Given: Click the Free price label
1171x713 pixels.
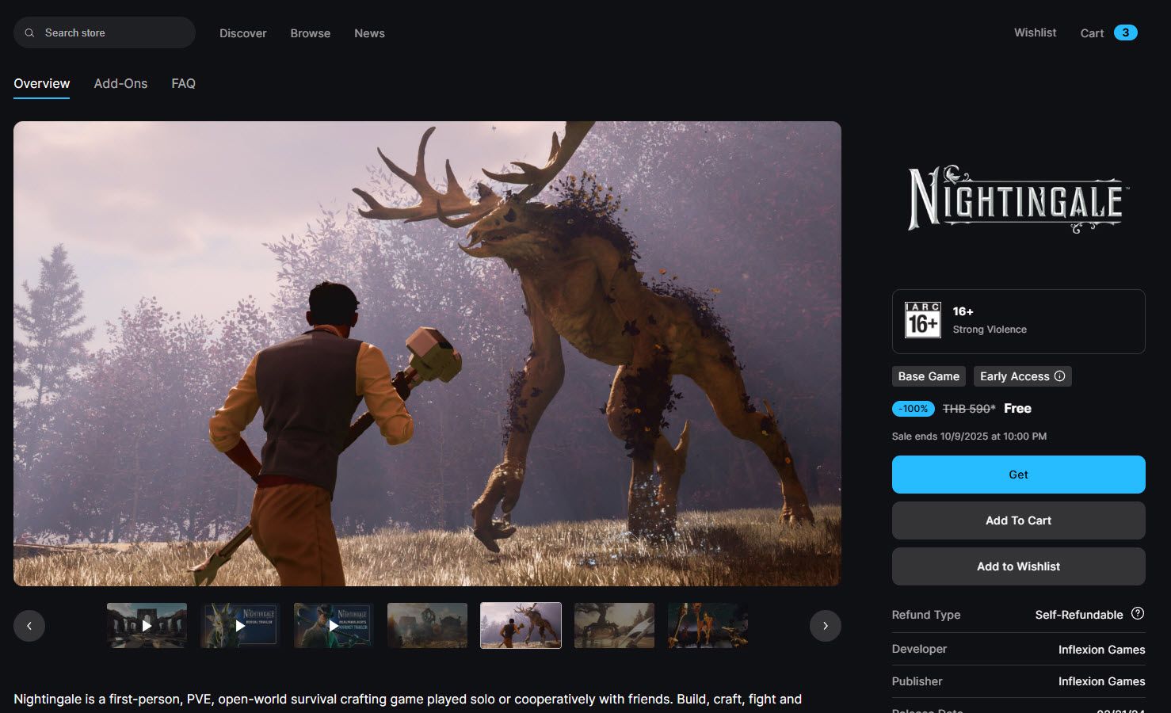Looking at the screenshot, I should [x=1017, y=409].
